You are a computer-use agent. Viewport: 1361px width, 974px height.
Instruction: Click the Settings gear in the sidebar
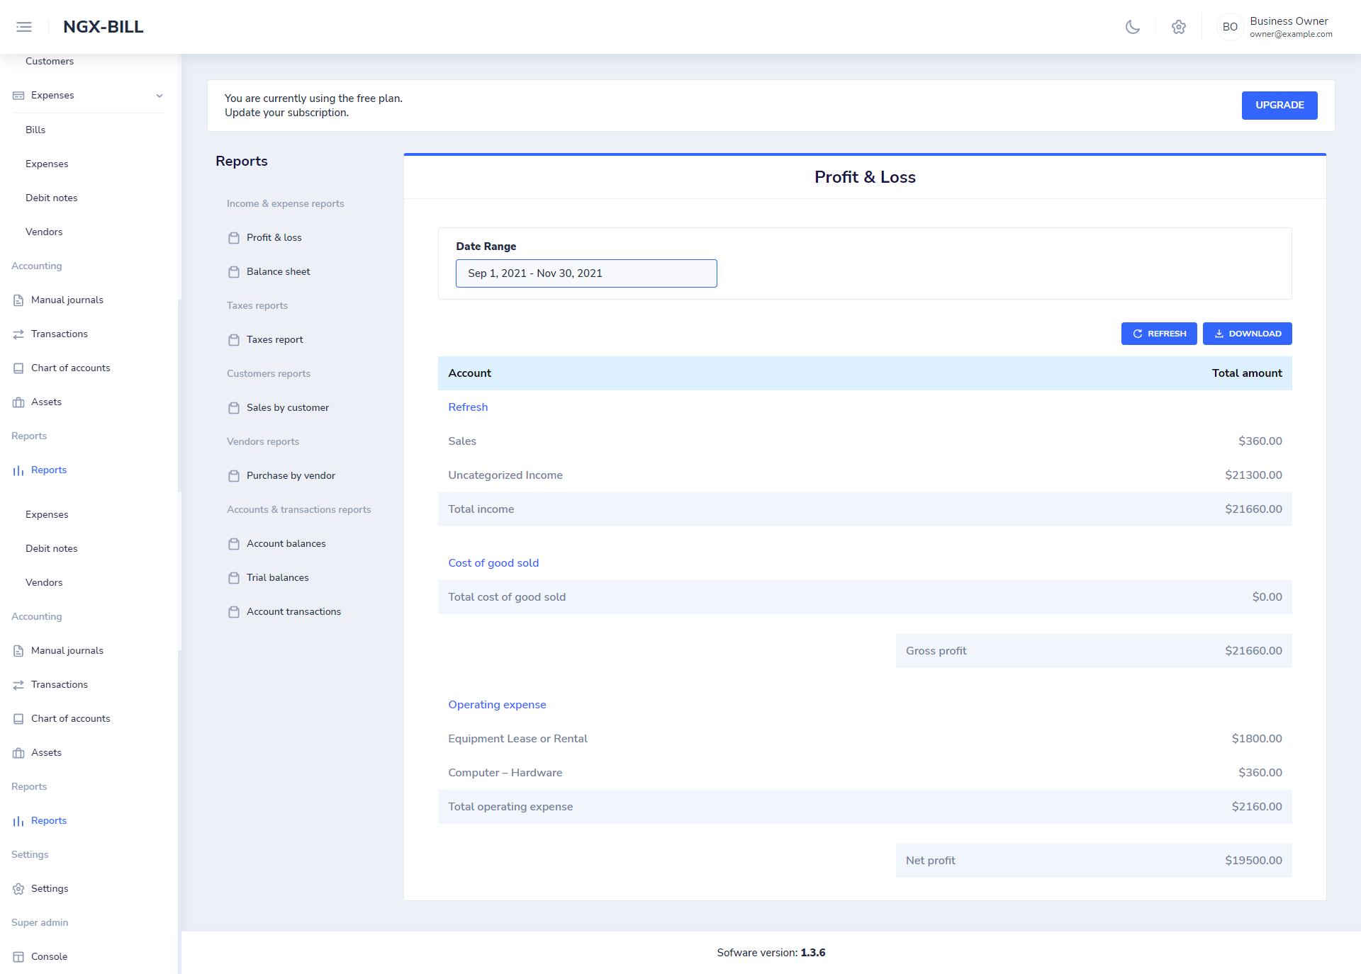18,888
